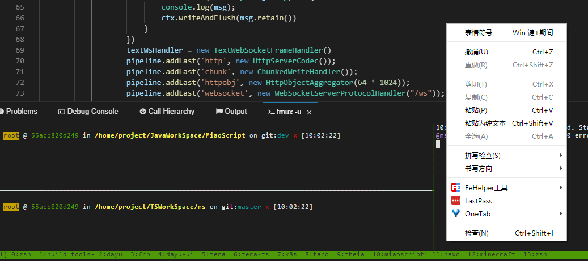
Task: Select tmux window 5:tera
Action: (214, 254)
